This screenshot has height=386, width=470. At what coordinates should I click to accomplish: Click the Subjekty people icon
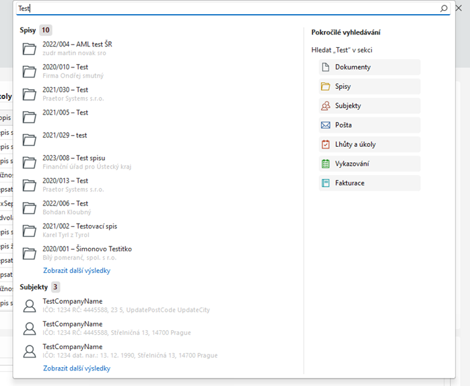[x=326, y=106]
